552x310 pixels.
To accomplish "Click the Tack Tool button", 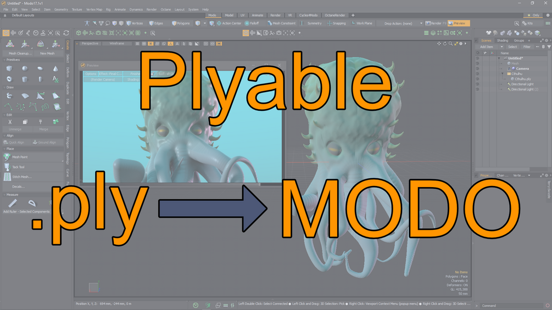I will pyautogui.click(x=33, y=167).
